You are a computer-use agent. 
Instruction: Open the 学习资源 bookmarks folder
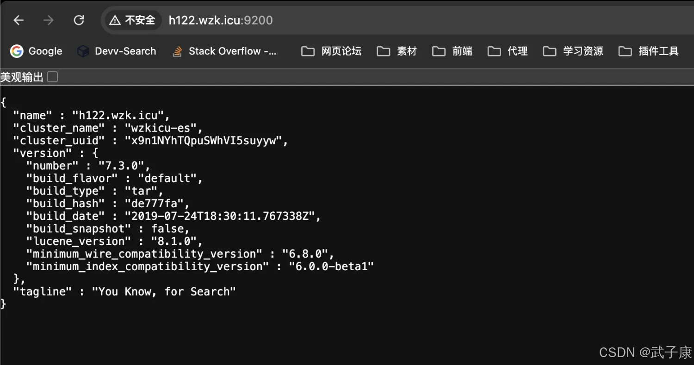[573, 51]
